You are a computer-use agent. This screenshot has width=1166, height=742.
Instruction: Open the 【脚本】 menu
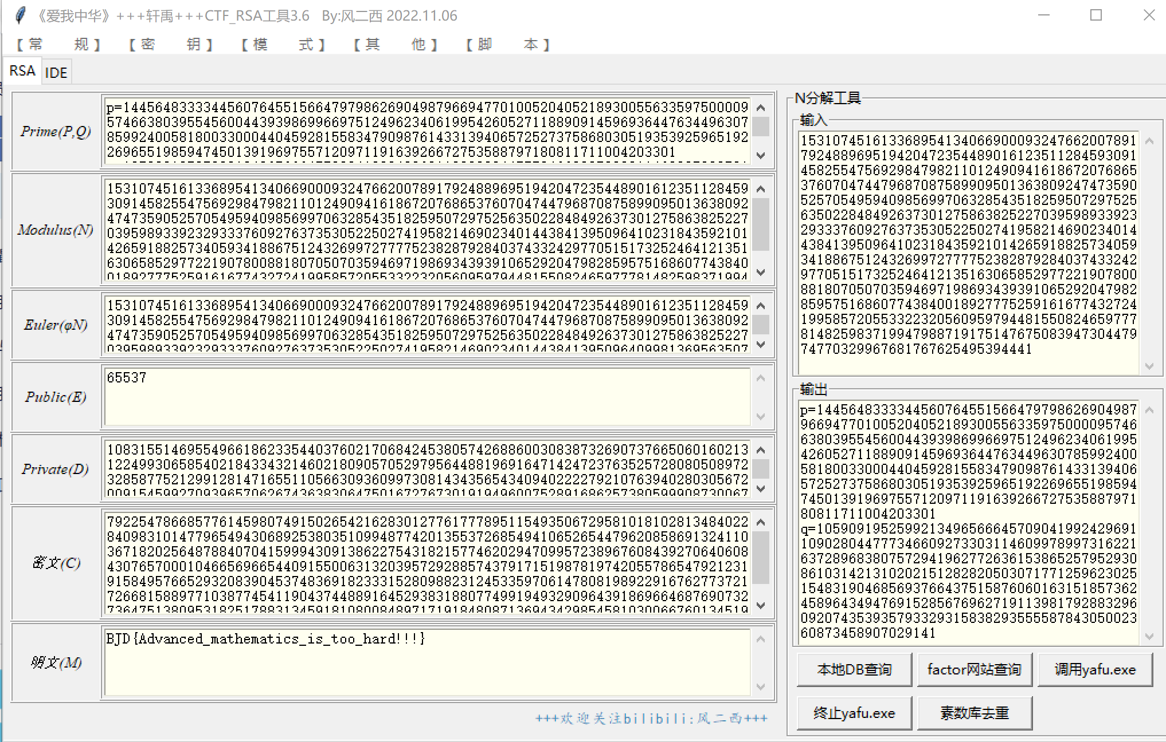[507, 45]
